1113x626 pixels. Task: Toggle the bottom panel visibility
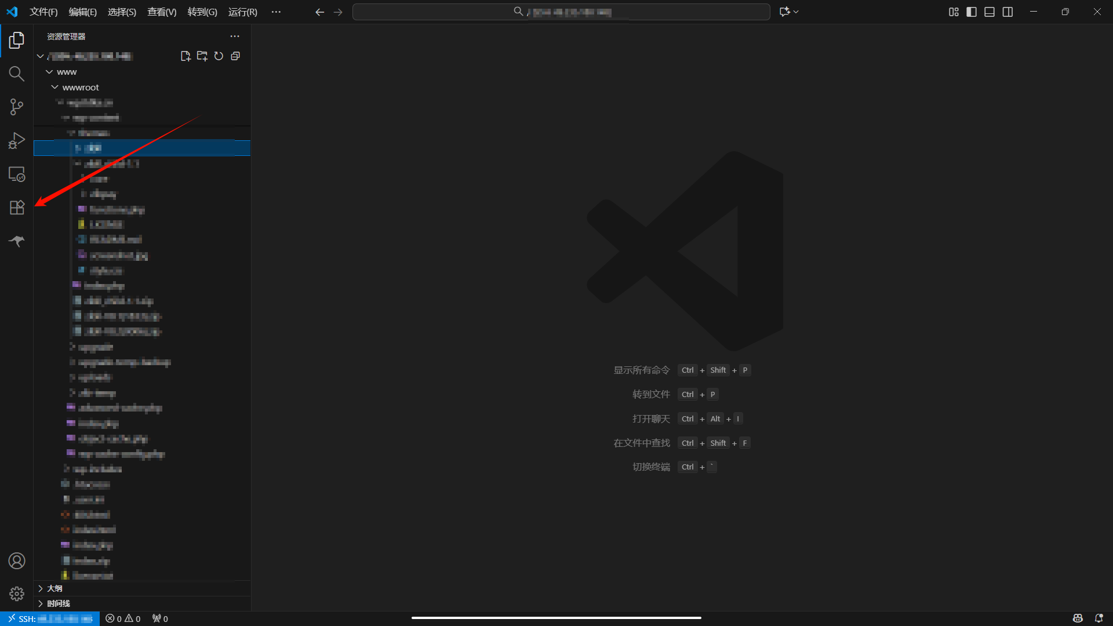[x=990, y=12]
